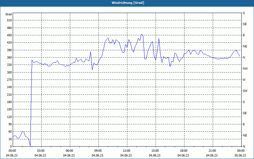
Task: Click the 240 degree axis label
Action: pos(10,87)
